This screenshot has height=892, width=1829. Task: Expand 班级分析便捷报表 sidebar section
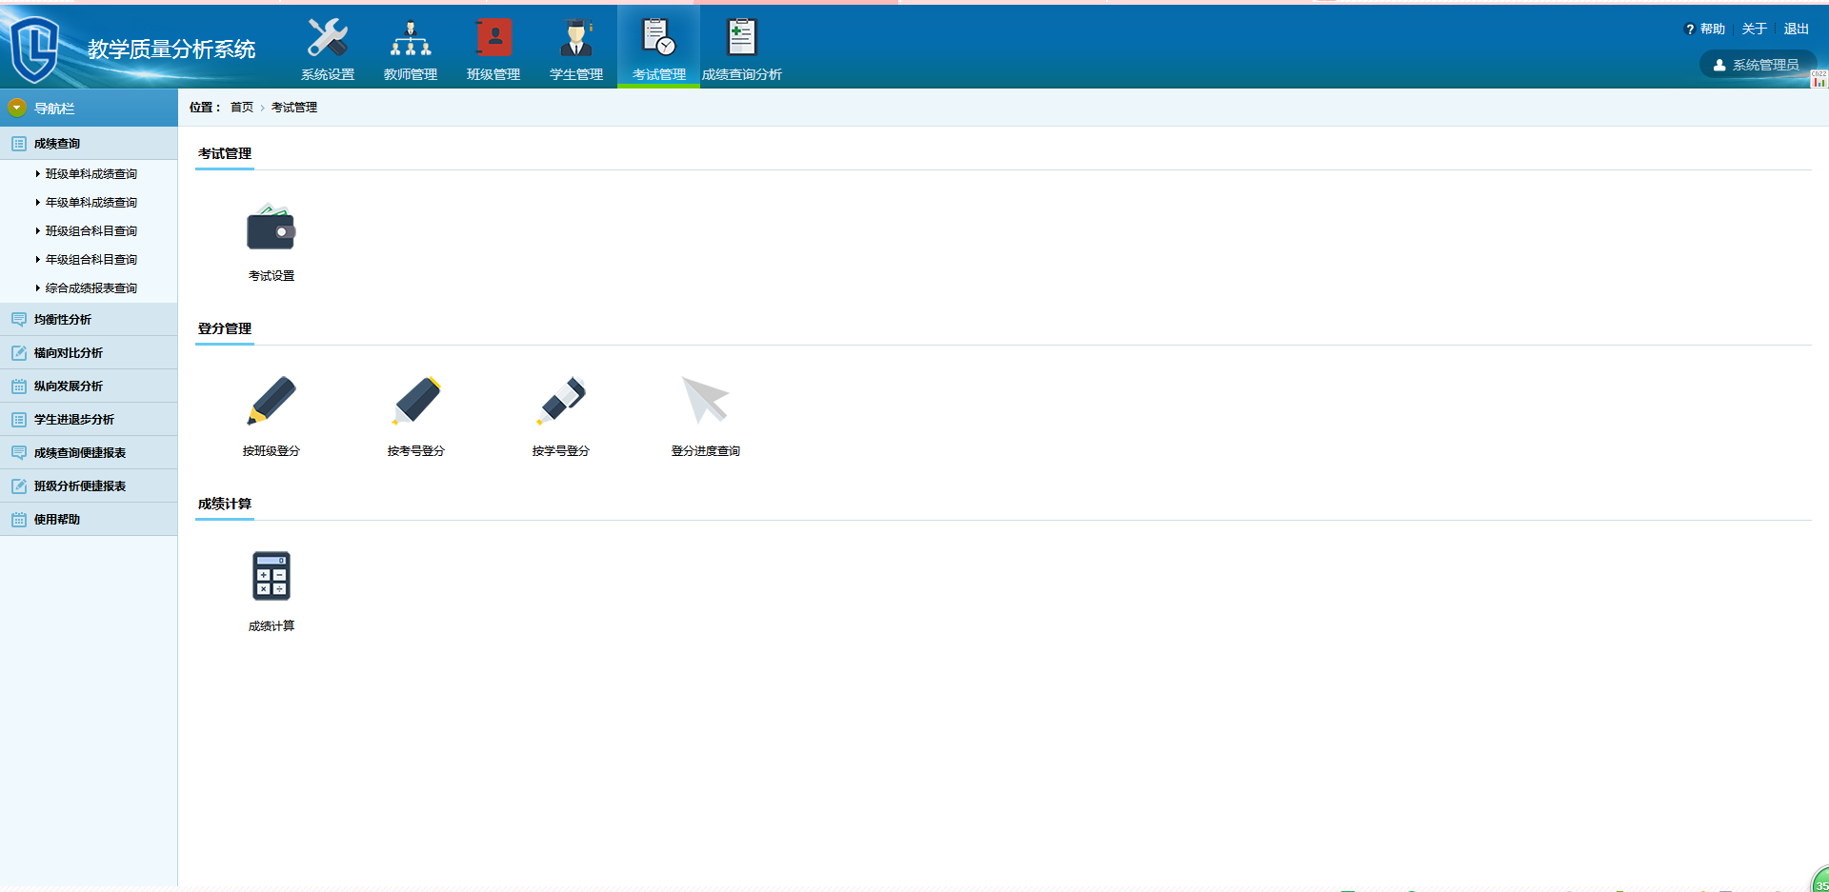click(89, 486)
